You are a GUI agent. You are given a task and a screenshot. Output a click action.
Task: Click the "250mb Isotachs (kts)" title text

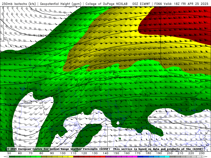point(19,4)
